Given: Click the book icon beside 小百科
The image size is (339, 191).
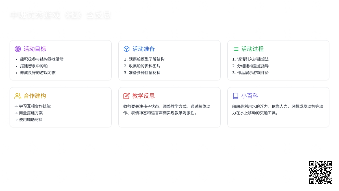Looking at the screenshot, I should (x=235, y=96).
